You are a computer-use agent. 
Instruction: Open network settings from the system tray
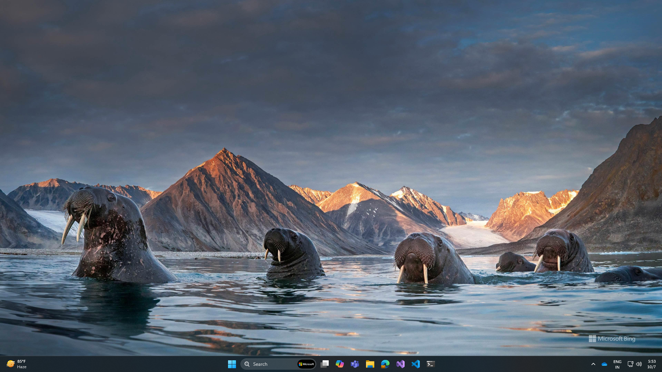click(630, 364)
